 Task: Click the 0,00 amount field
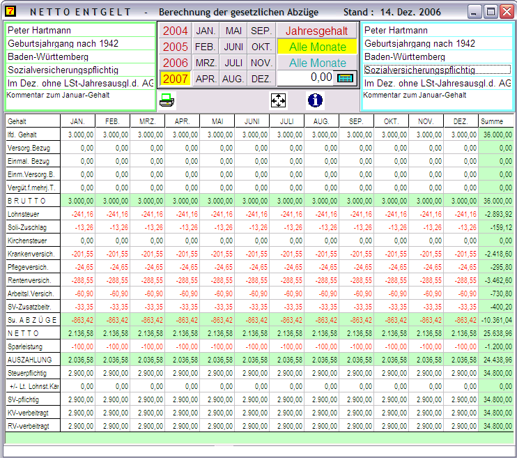click(x=307, y=78)
